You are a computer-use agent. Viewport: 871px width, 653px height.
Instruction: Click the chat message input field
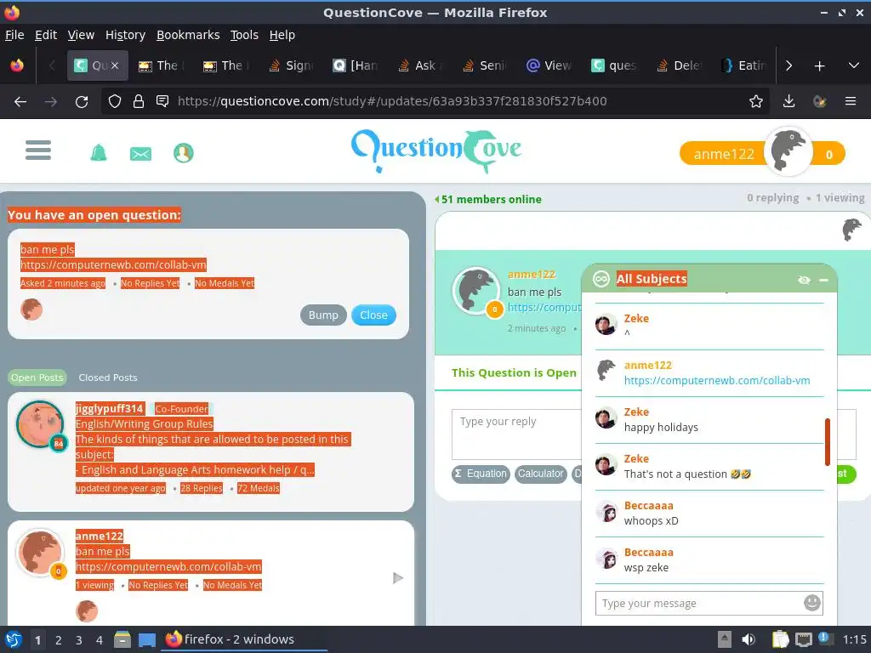(698, 603)
